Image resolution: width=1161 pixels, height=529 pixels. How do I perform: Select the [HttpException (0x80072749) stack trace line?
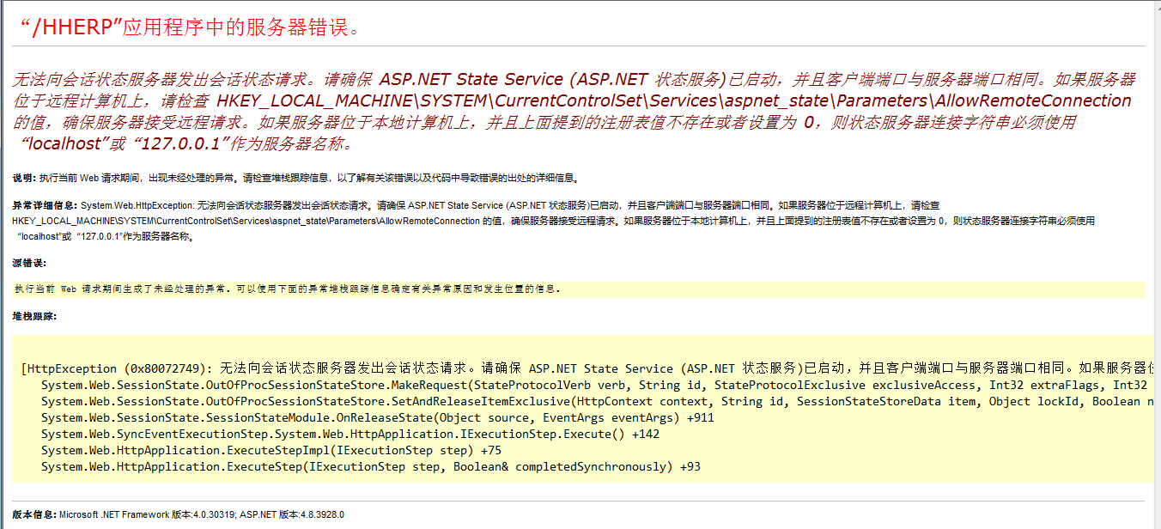click(x=587, y=368)
